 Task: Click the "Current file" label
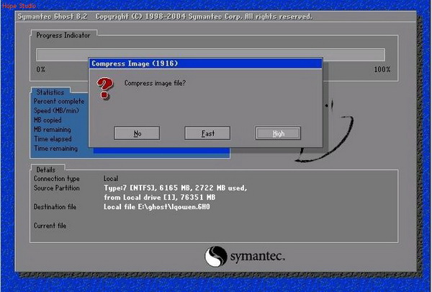50,226
